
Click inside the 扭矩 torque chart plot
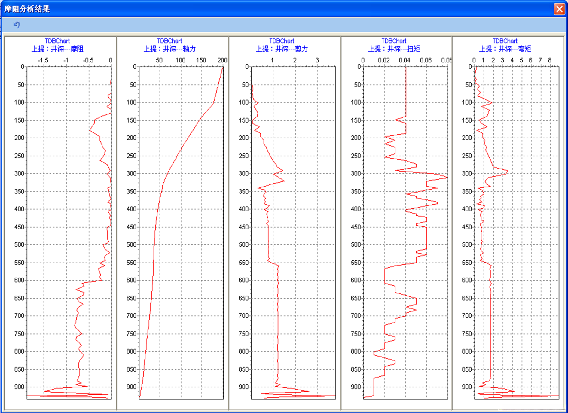(405, 233)
